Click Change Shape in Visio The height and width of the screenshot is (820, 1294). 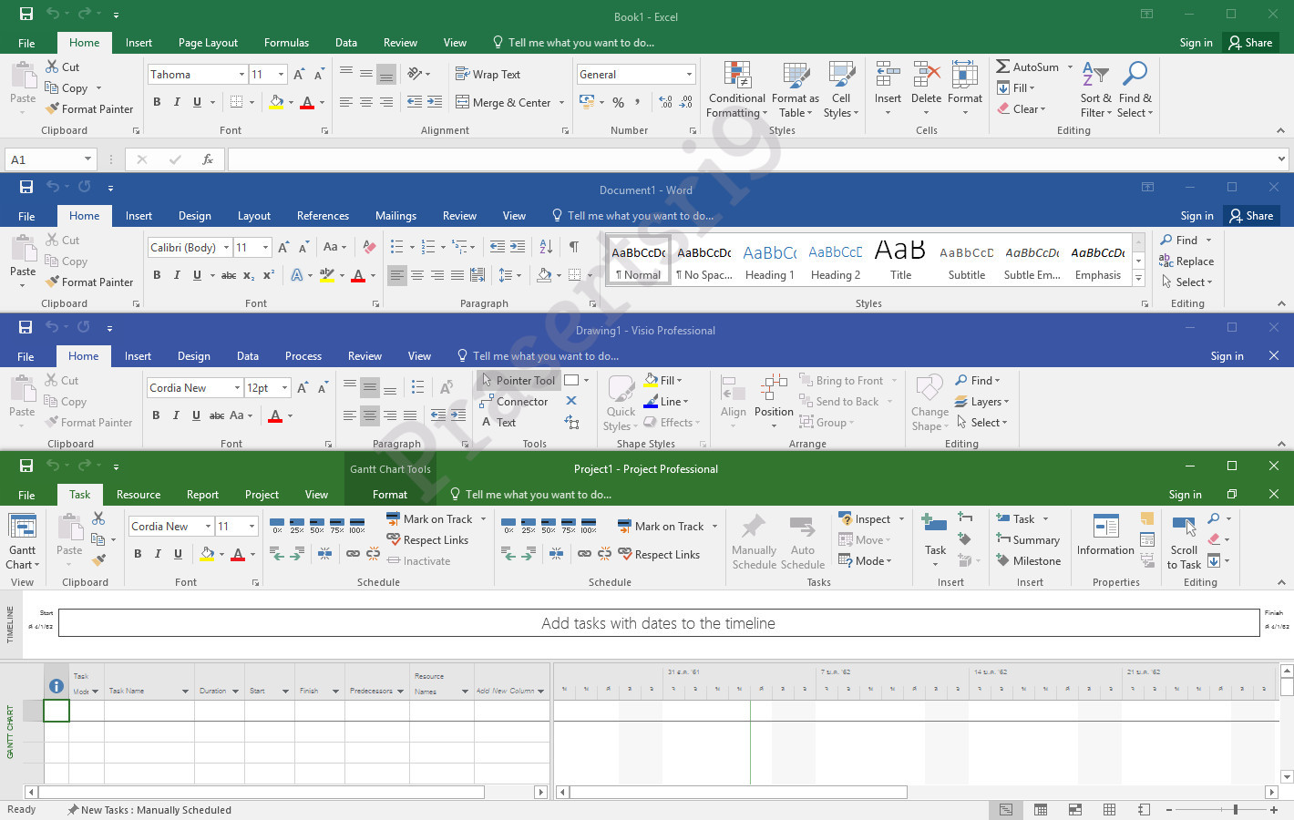(x=929, y=401)
